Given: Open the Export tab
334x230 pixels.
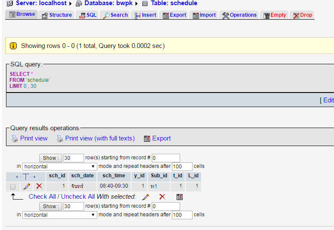Looking at the screenshot, I should pyautogui.click(x=174, y=15).
